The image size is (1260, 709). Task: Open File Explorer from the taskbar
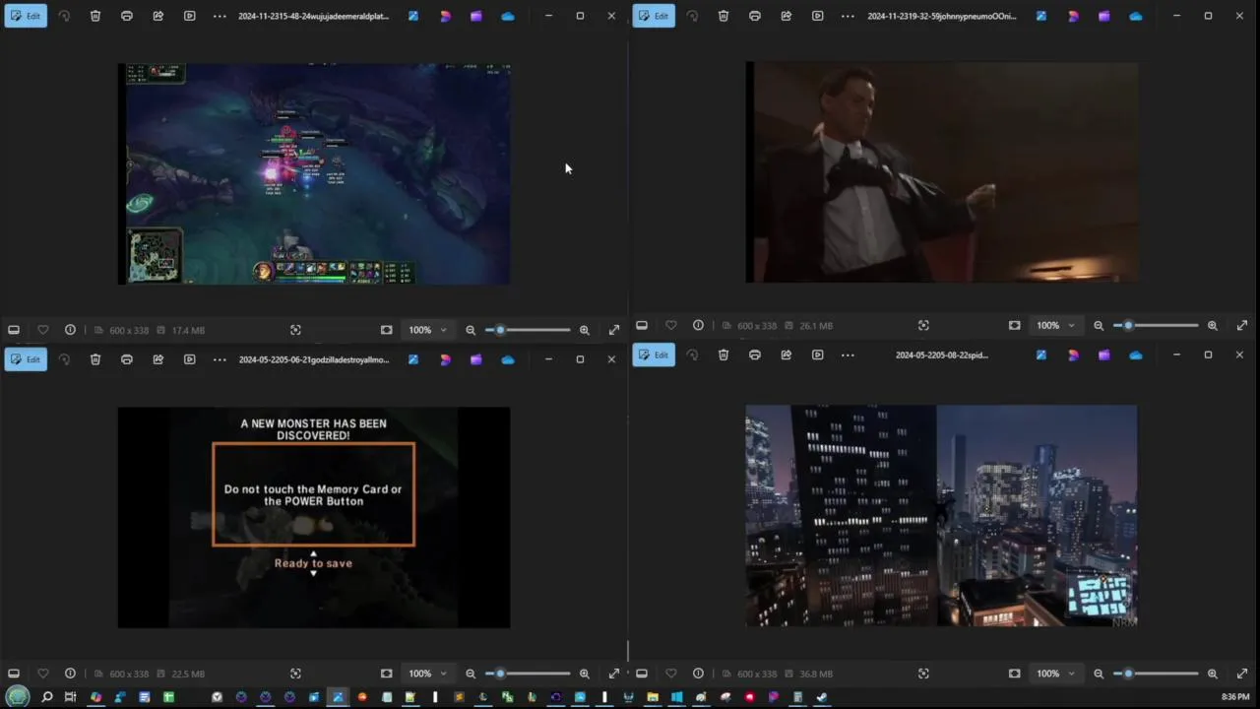(653, 697)
